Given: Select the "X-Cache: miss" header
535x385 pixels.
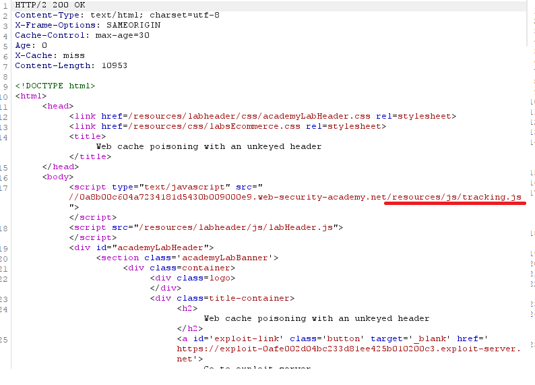Looking at the screenshot, I should [x=50, y=55].
